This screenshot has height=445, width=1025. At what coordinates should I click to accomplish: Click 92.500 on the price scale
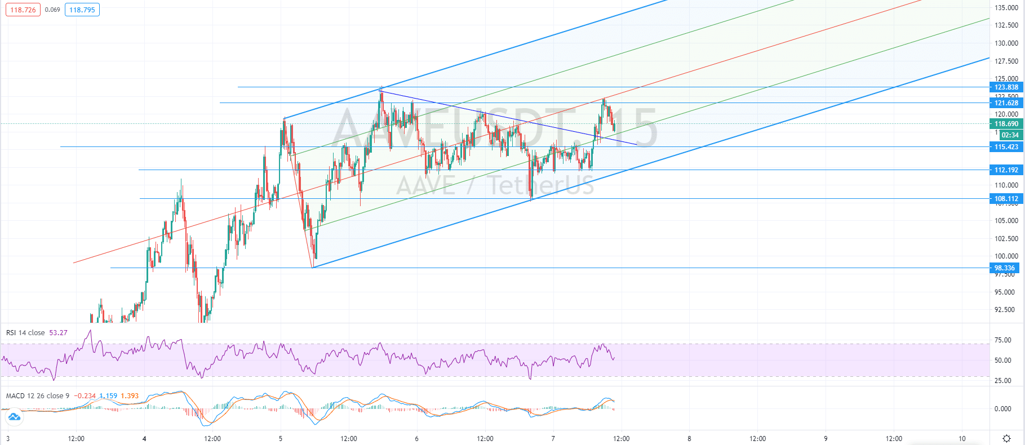1006,310
